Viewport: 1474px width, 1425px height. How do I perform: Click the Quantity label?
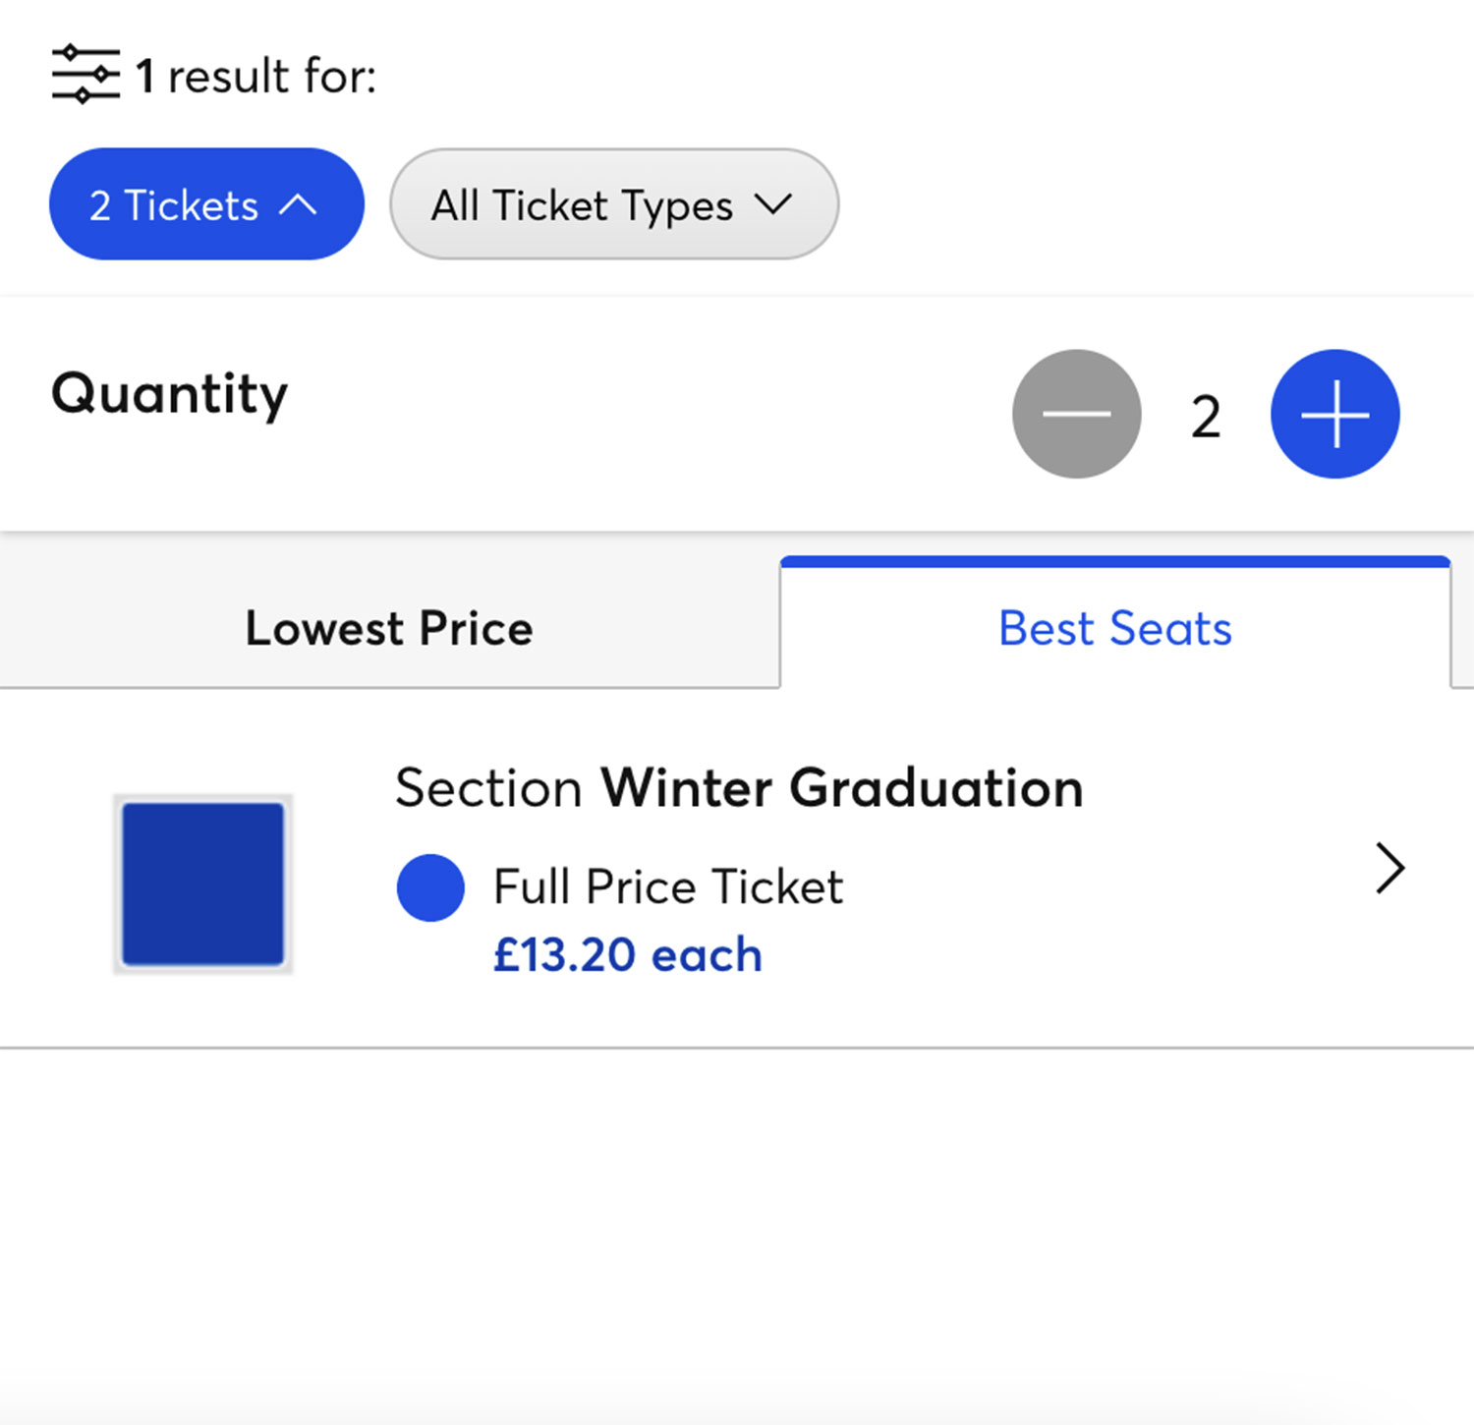point(170,395)
